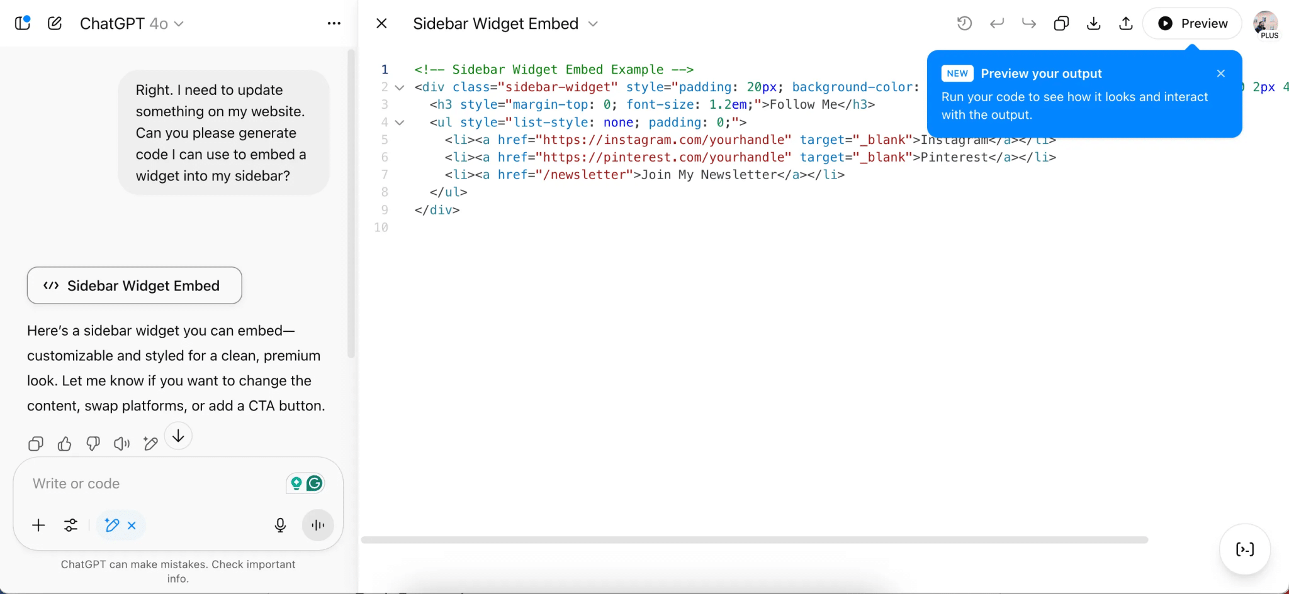Copy ChatGPT's response message
The image size is (1289, 594).
(x=36, y=444)
